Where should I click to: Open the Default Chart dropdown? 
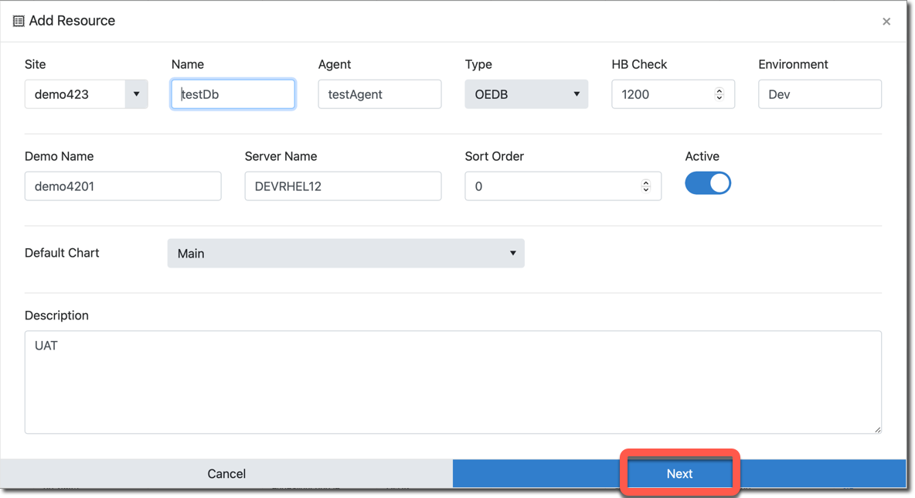[x=345, y=254]
